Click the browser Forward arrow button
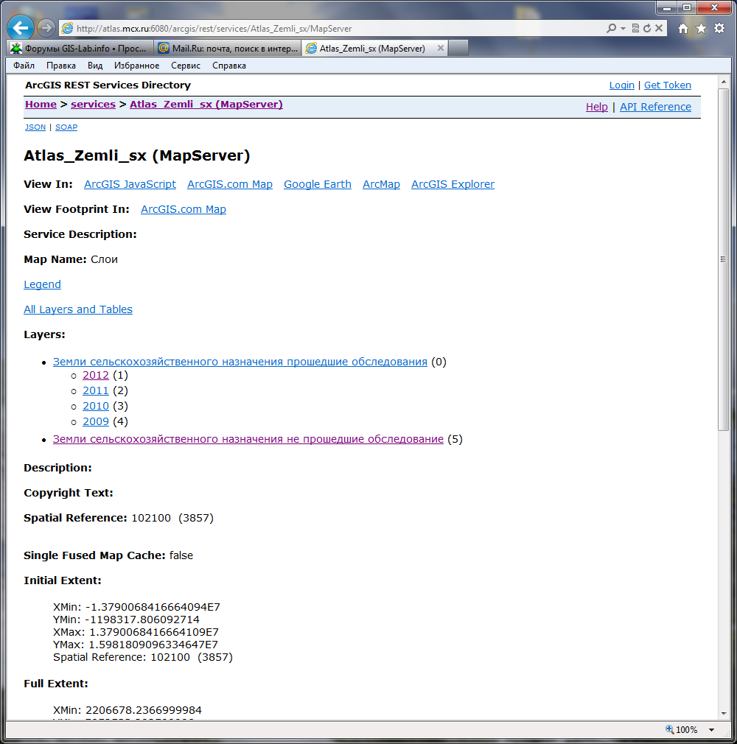 tap(46, 28)
